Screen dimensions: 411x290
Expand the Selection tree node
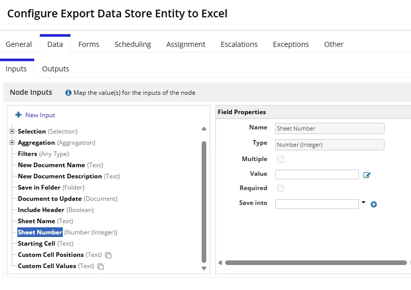12,131
